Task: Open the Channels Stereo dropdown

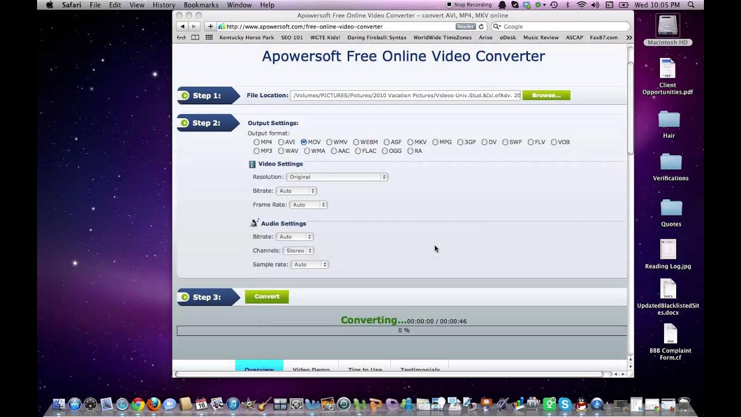Action: (298, 250)
